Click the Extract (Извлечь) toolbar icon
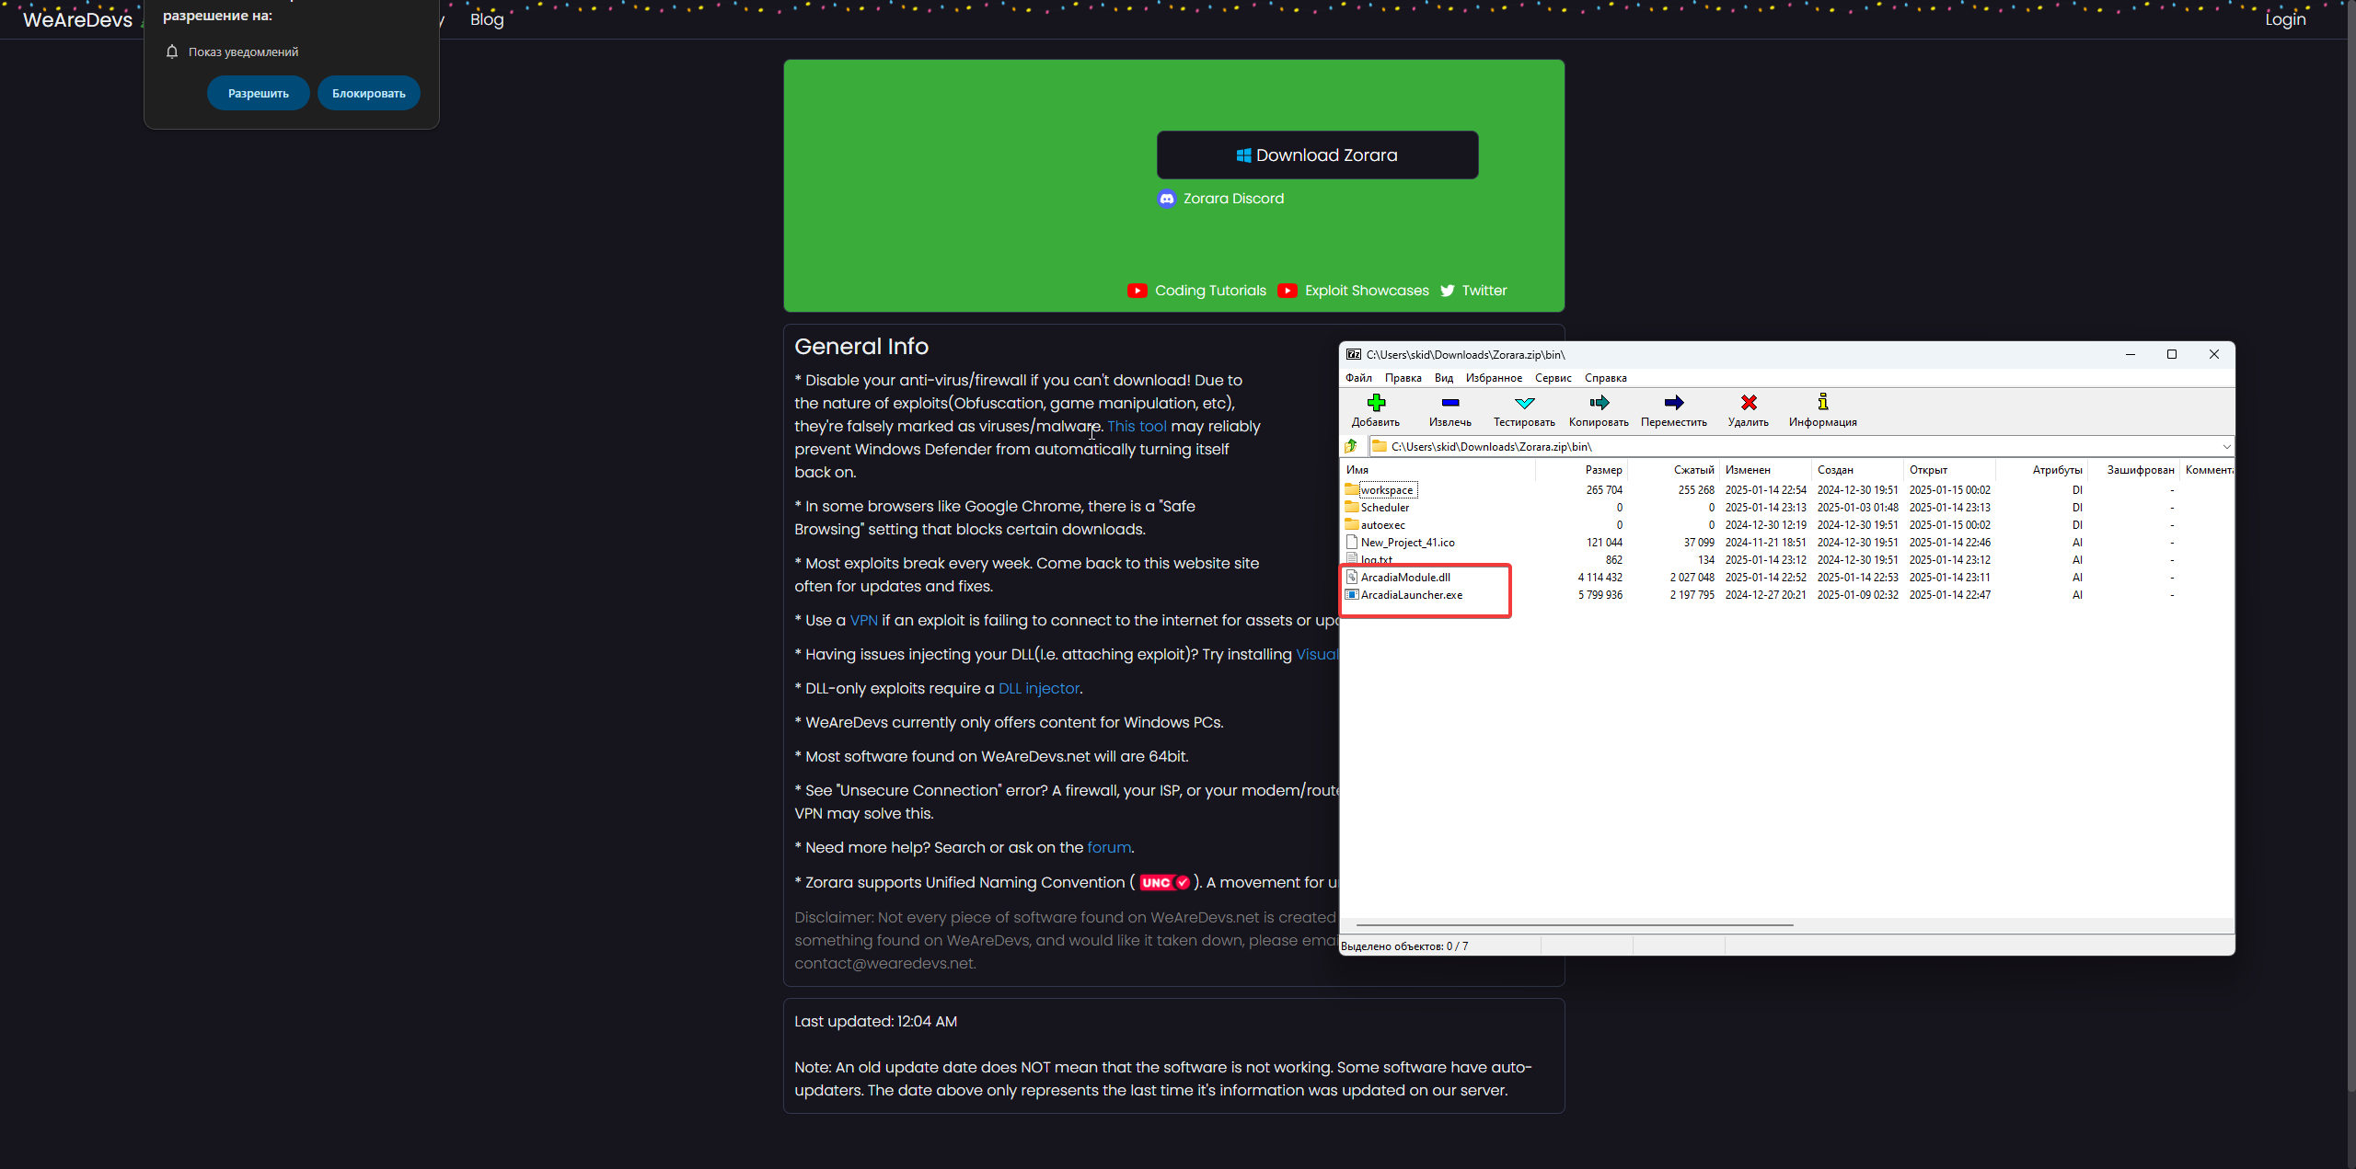2356x1169 pixels. click(x=1449, y=403)
